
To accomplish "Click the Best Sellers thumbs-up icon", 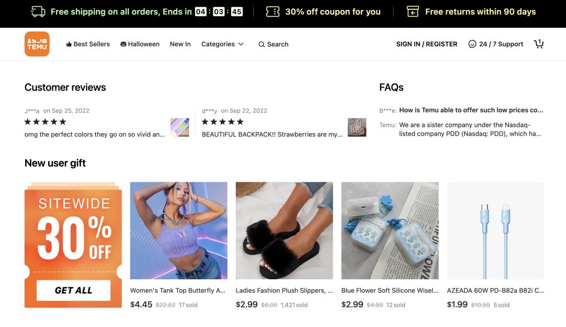I will pos(69,45).
